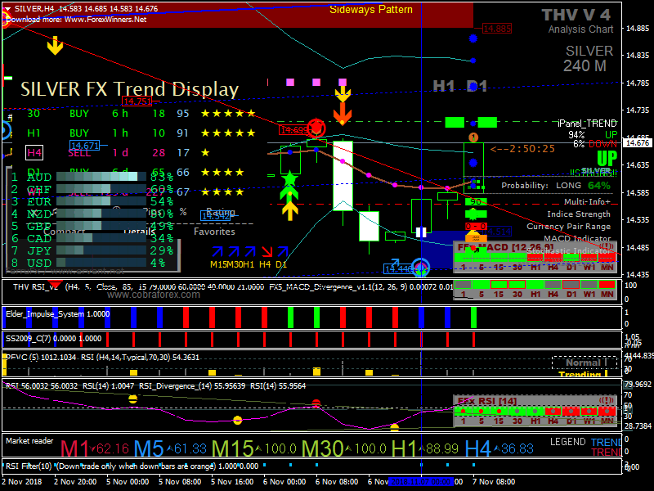Select the Details tab in the Trend Display
Image resolution: width=654 pixels, height=491 pixels.
139,231
